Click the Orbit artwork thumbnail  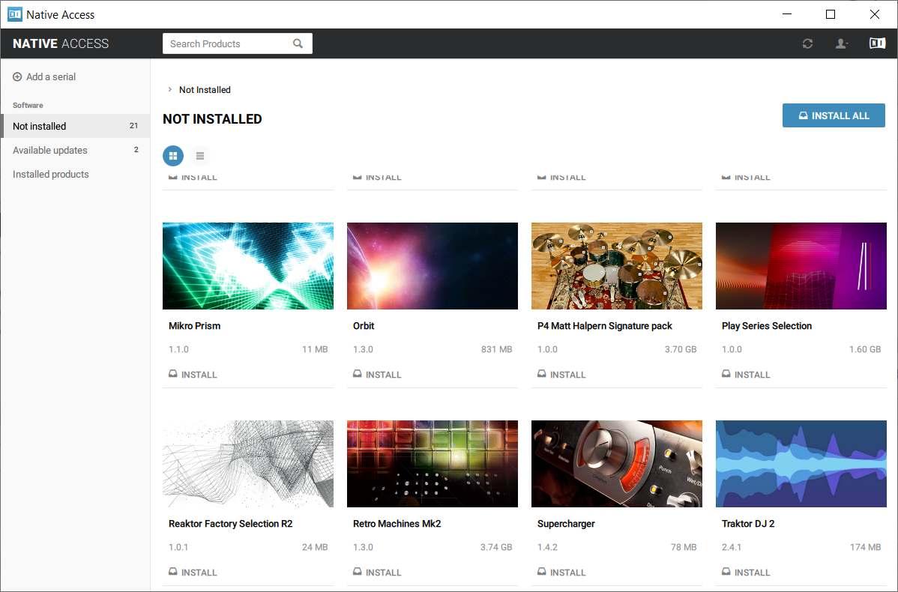pos(433,266)
